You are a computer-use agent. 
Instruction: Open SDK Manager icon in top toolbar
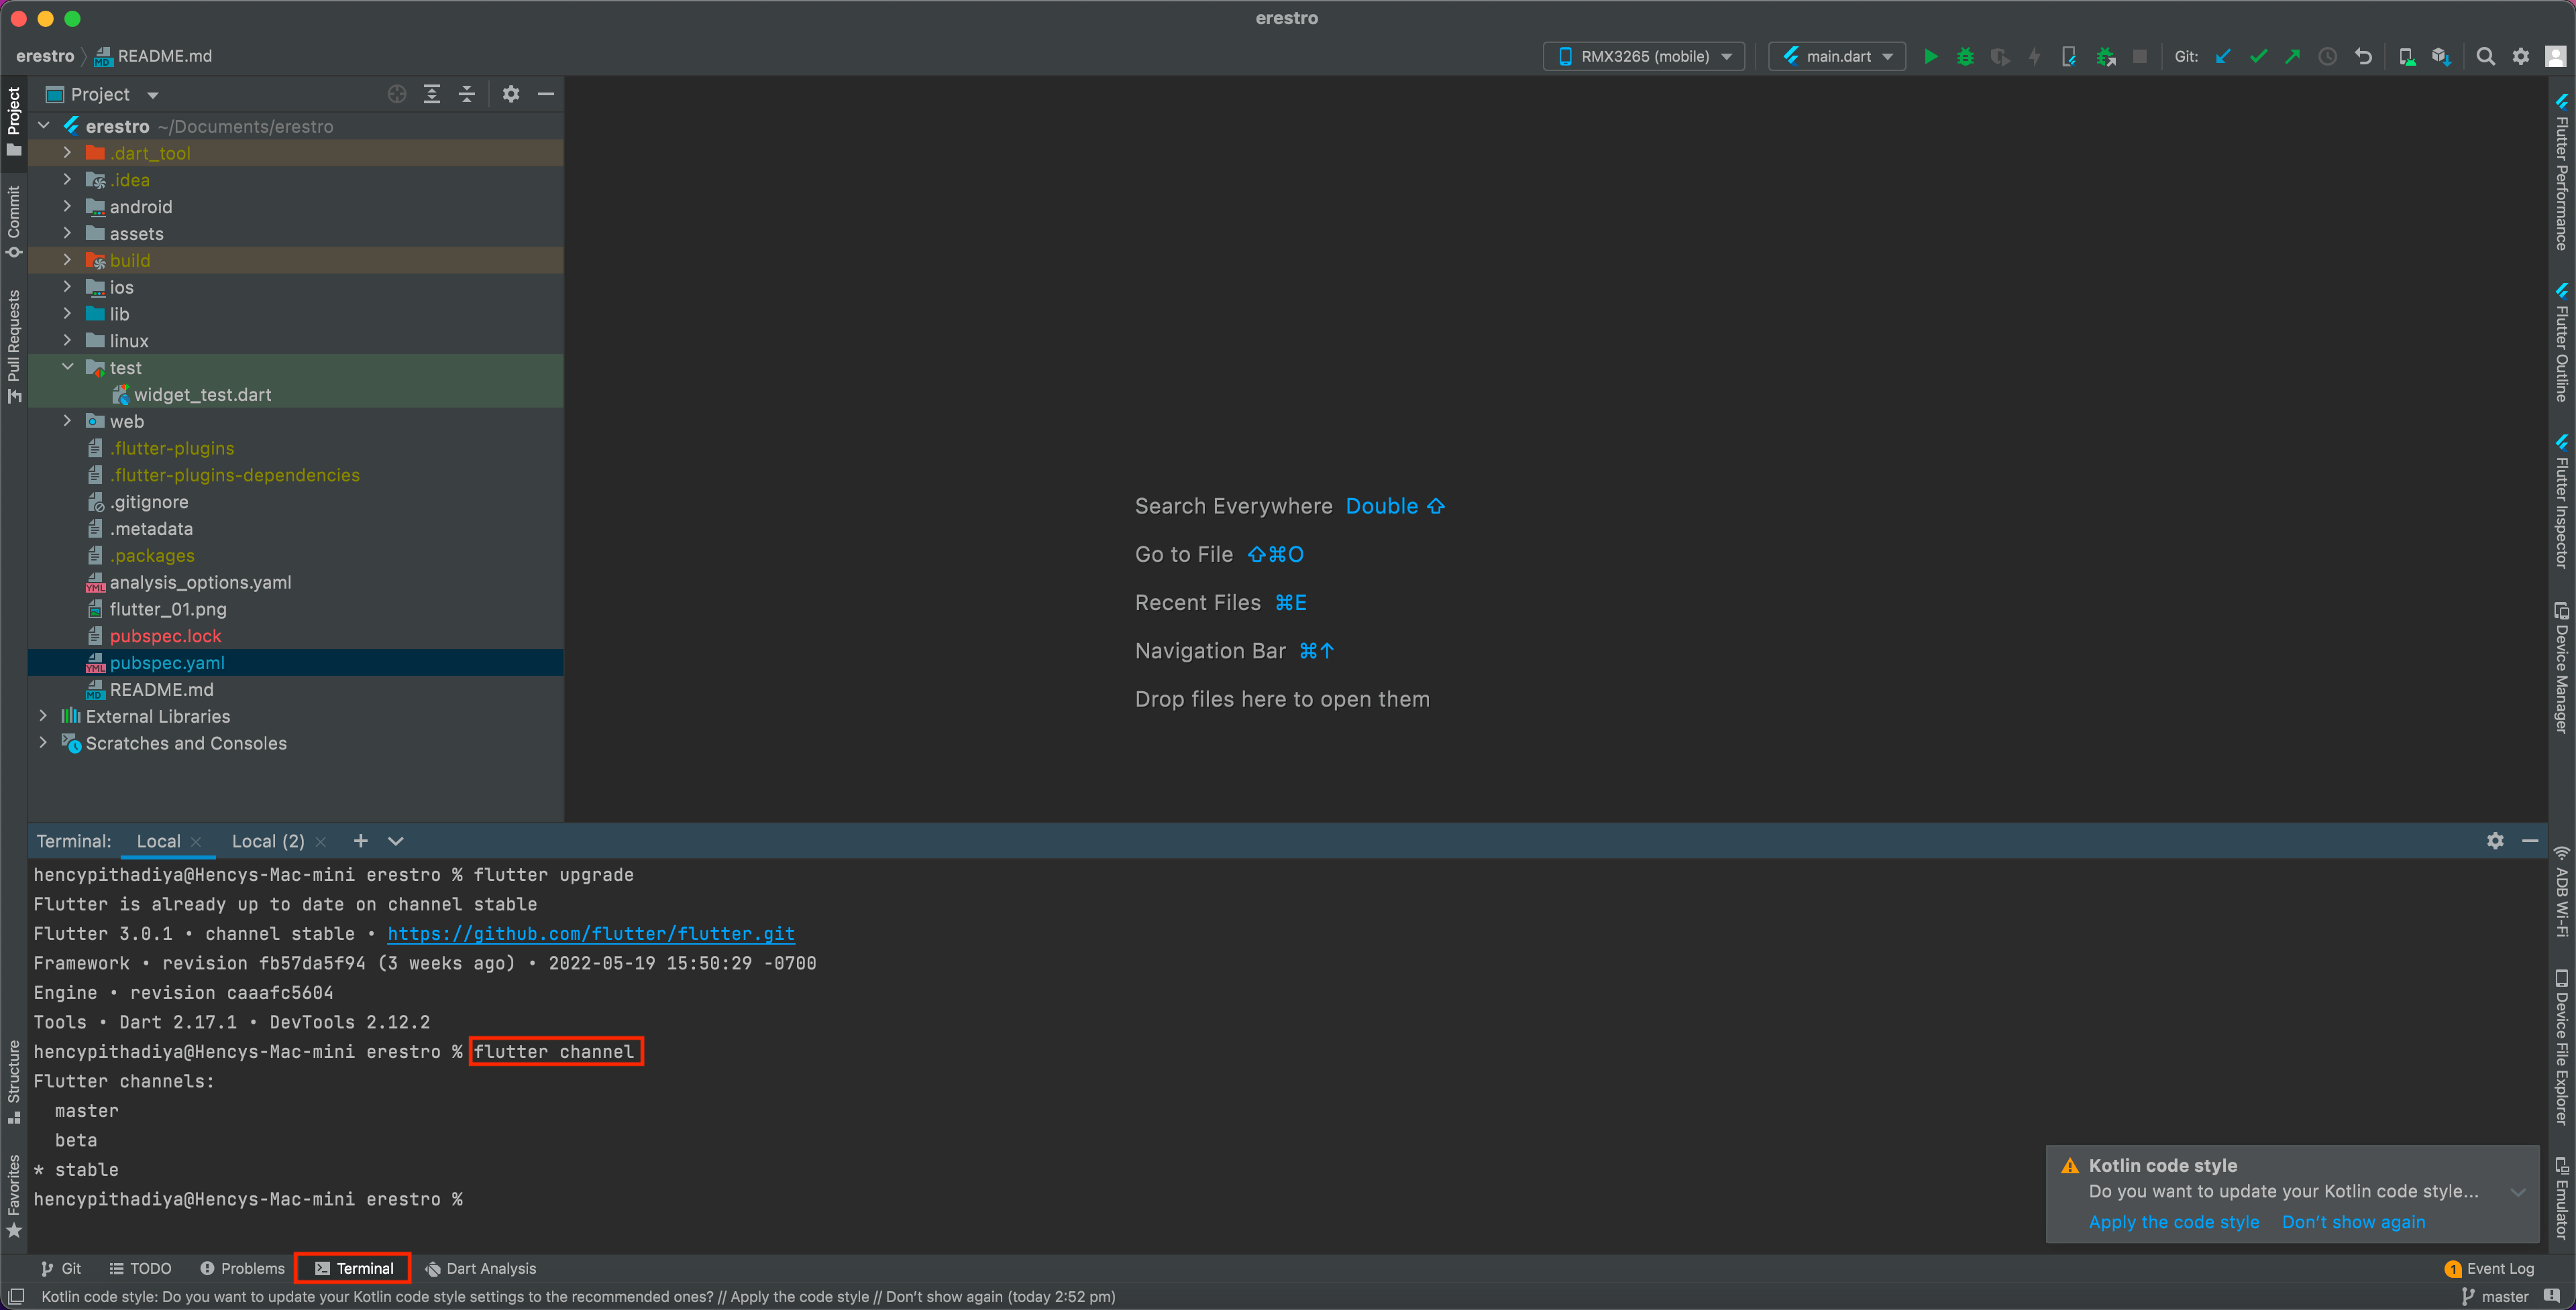tap(2441, 56)
